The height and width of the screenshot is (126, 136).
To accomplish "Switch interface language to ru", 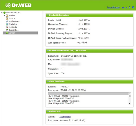I will coord(126,8).
